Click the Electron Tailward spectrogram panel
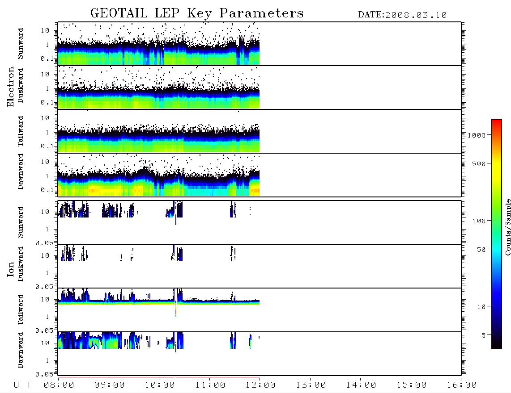Viewport: 511px width, 393px height. click(x=260, y=131)
